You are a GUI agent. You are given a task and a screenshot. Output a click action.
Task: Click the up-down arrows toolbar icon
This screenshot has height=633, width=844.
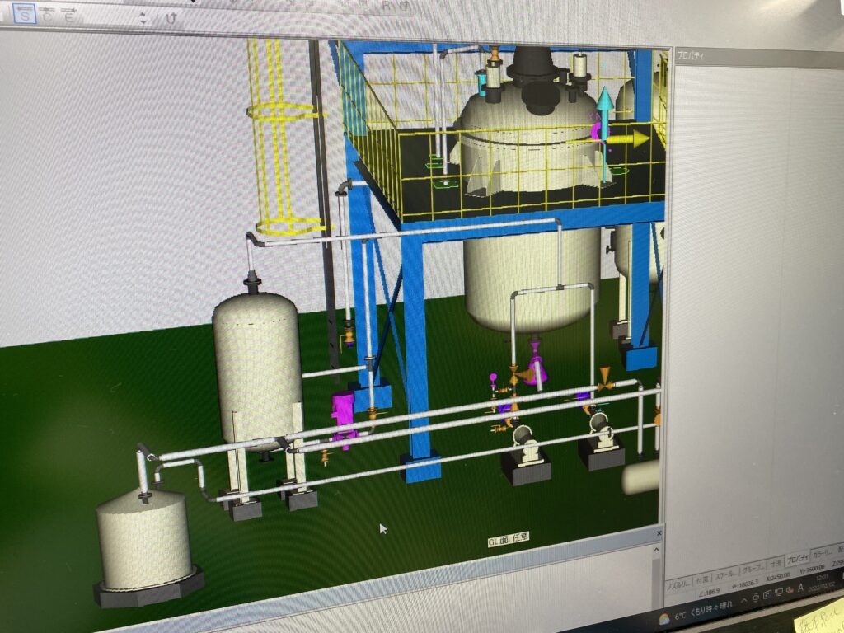coord(143,18)
